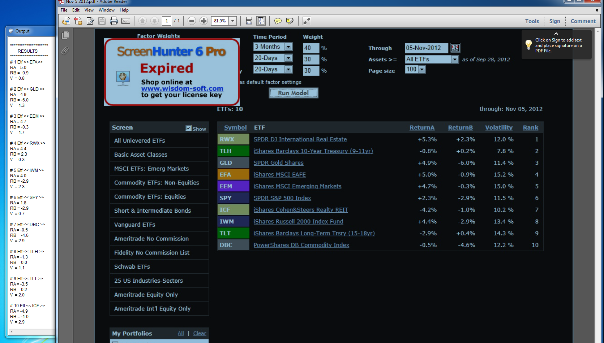Image resolution: width=604 pixels, height=343 pixels.
Task: Open the Comment pane
Action: click(x=583, y=21)
